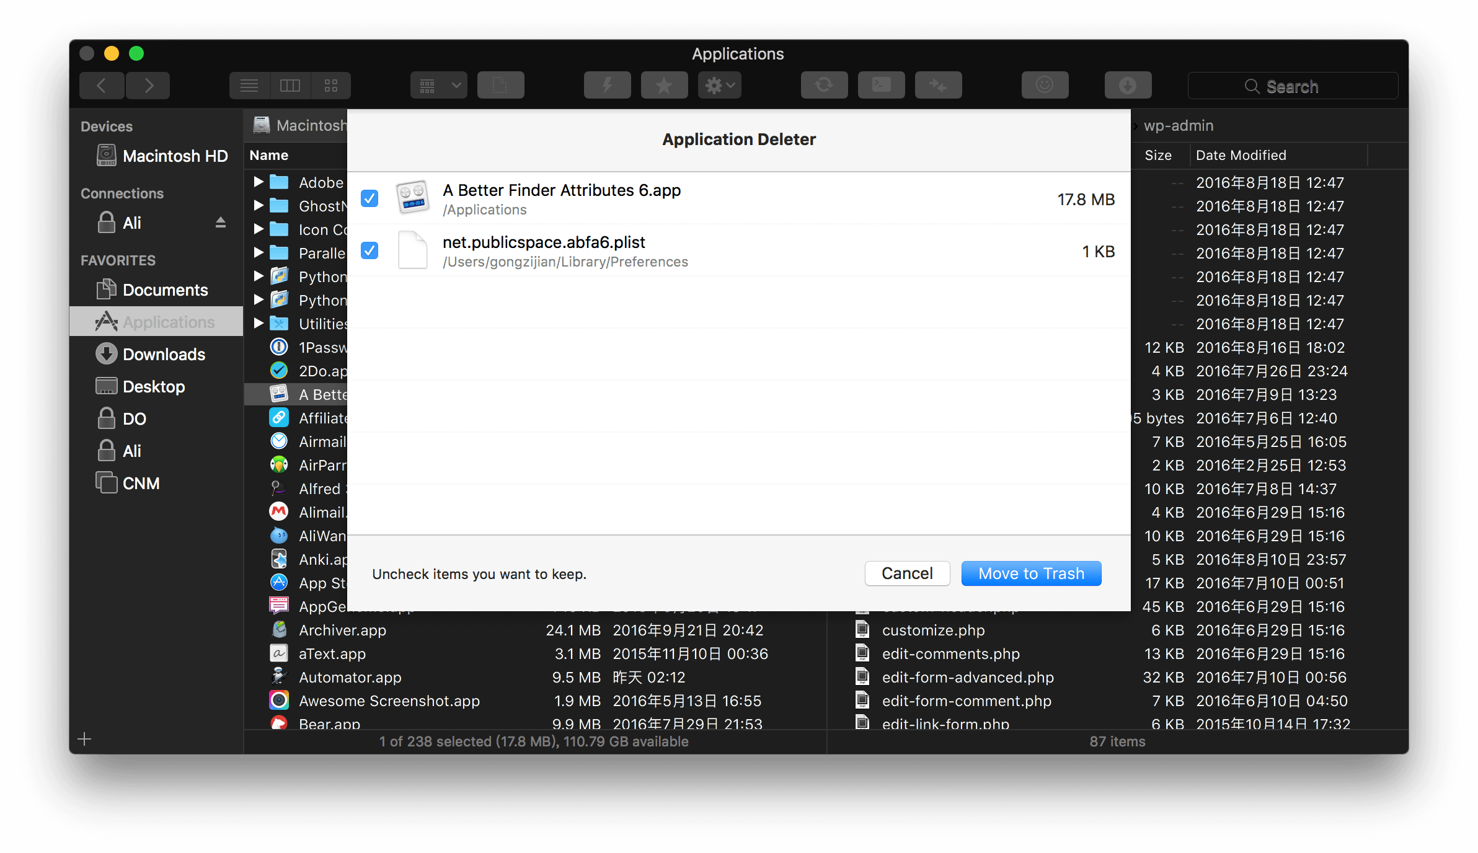Select the AirParrot app icon
Screen dimensions: 1478x853
pyautogui.click(x=279, y=464)
